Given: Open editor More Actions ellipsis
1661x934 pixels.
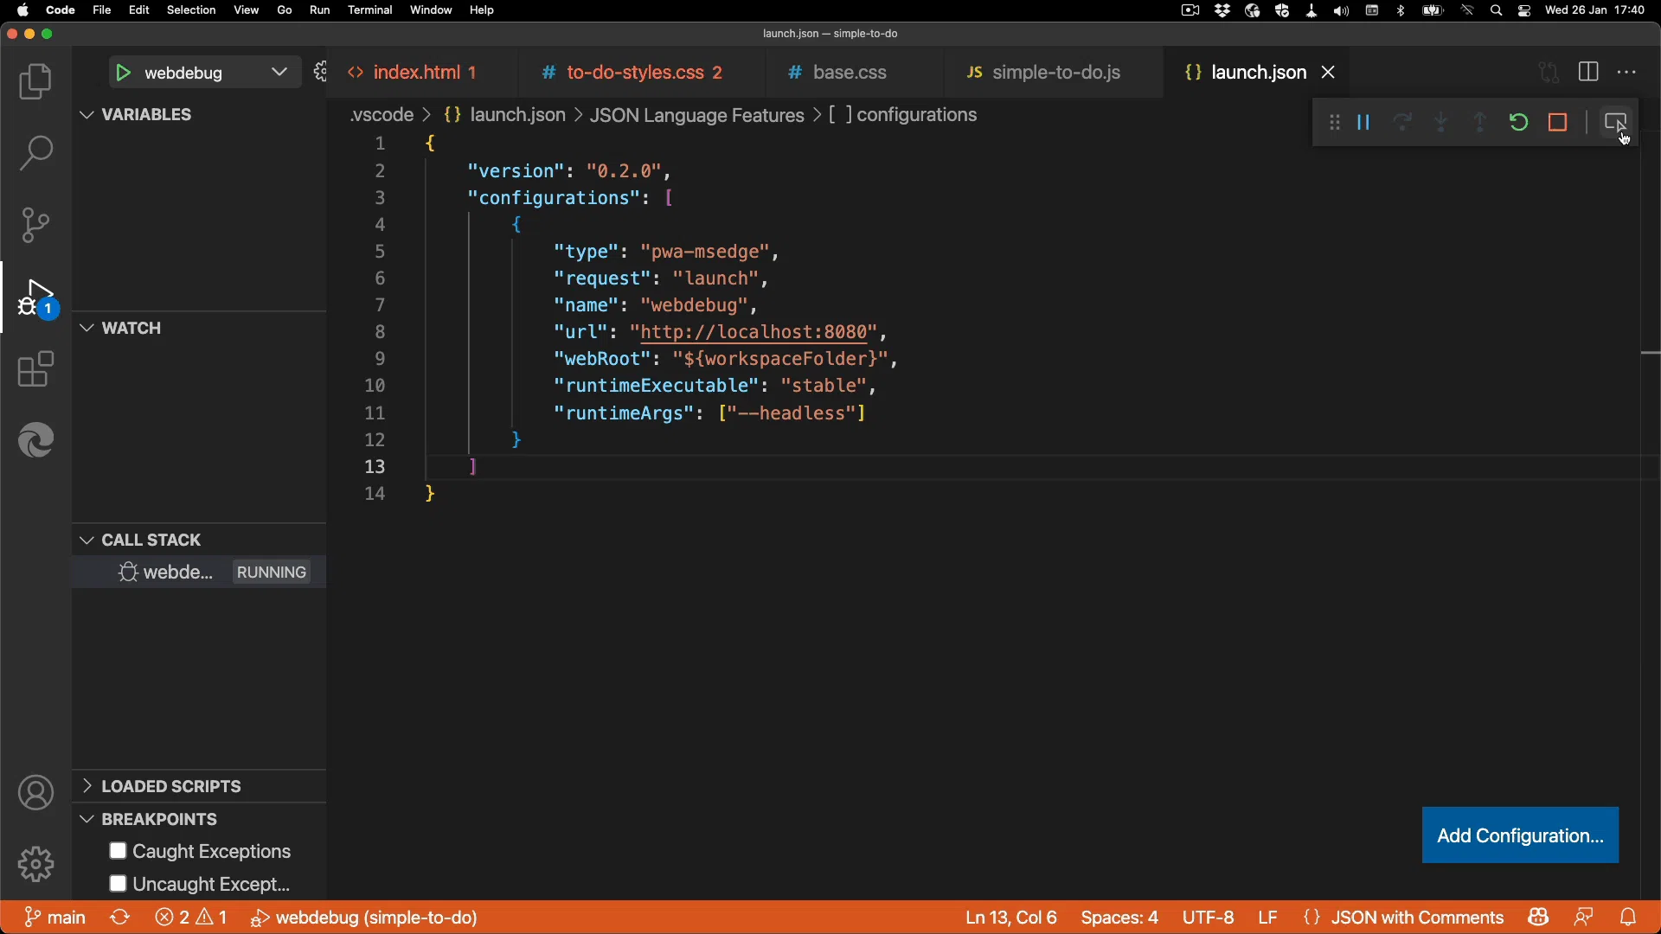Looking at the screenshot, I should [1627, 73].
